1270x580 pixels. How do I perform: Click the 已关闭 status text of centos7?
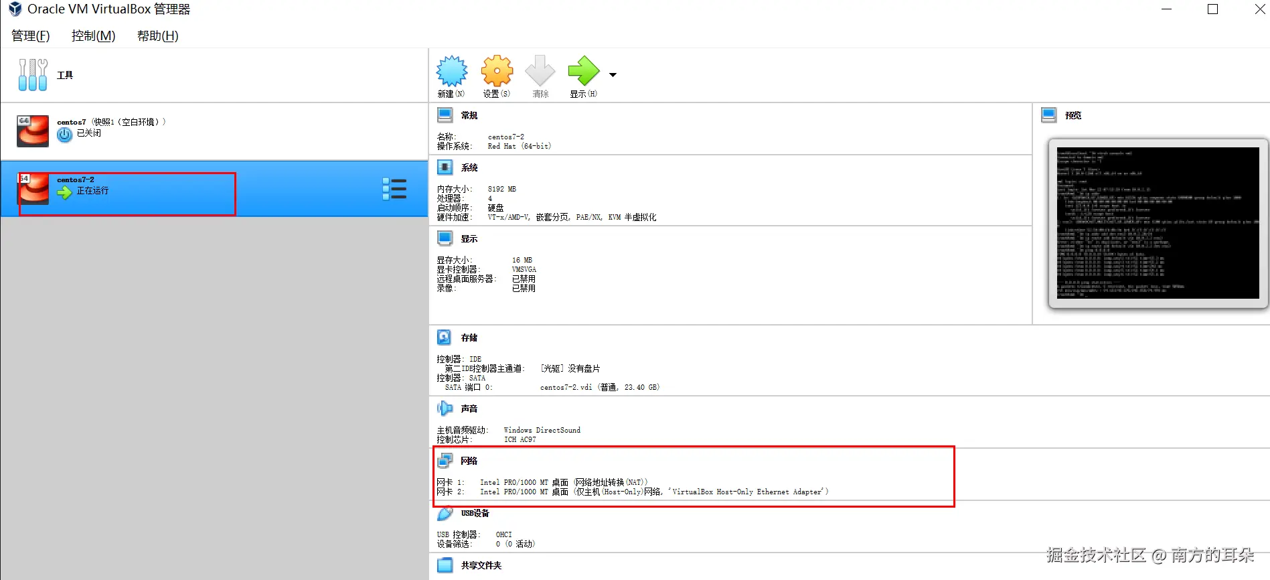point(89,133)
